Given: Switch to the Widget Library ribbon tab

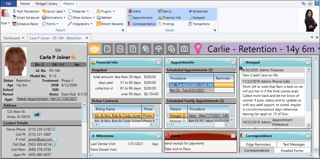Looking at the screenshot, I should (46, 4).
